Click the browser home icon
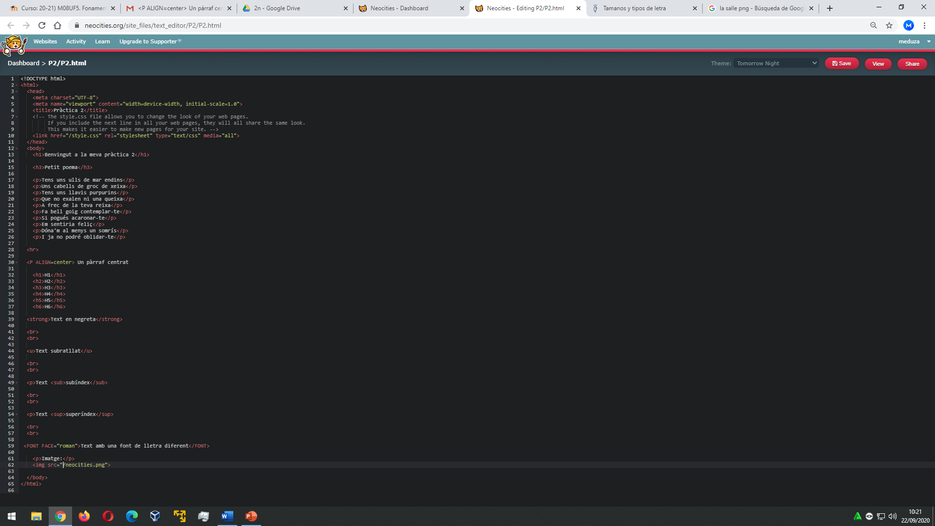 pos(57,25)
